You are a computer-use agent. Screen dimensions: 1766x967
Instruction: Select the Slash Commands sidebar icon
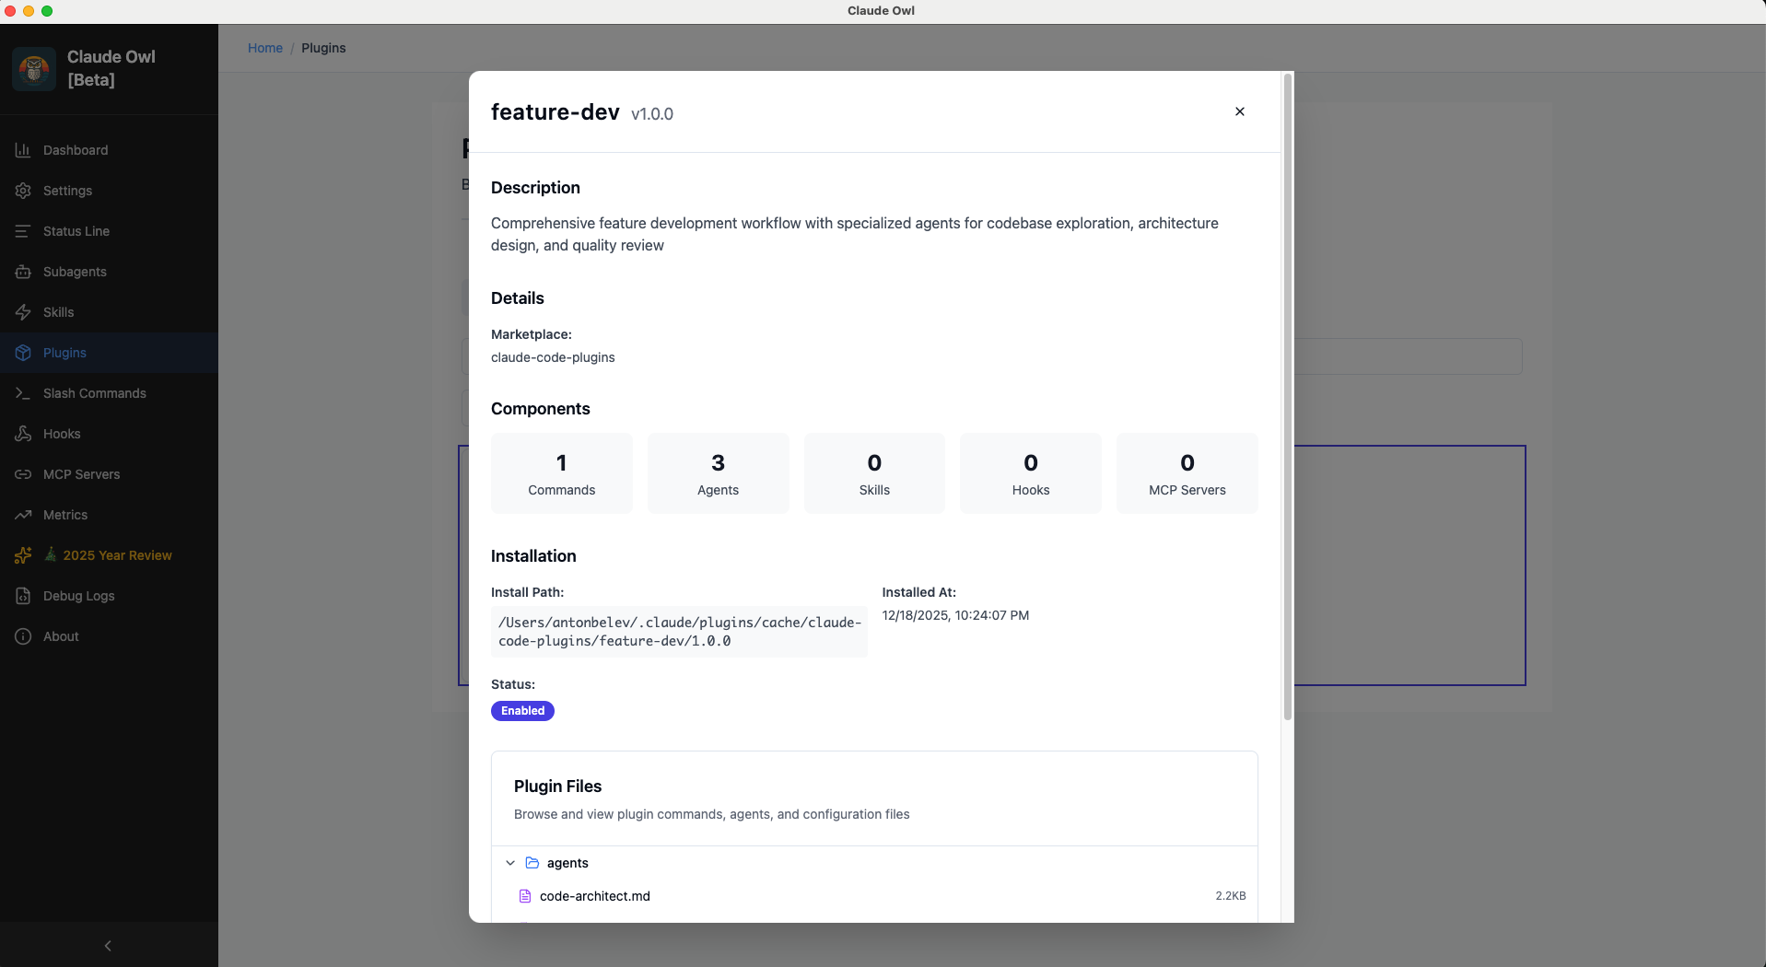23,393
